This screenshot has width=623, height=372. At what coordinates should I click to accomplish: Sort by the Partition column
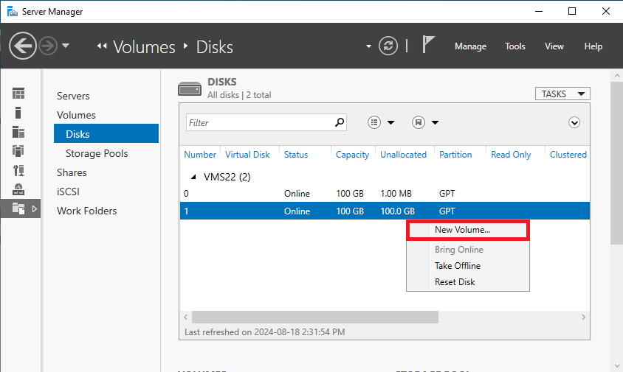pos(455,155)
